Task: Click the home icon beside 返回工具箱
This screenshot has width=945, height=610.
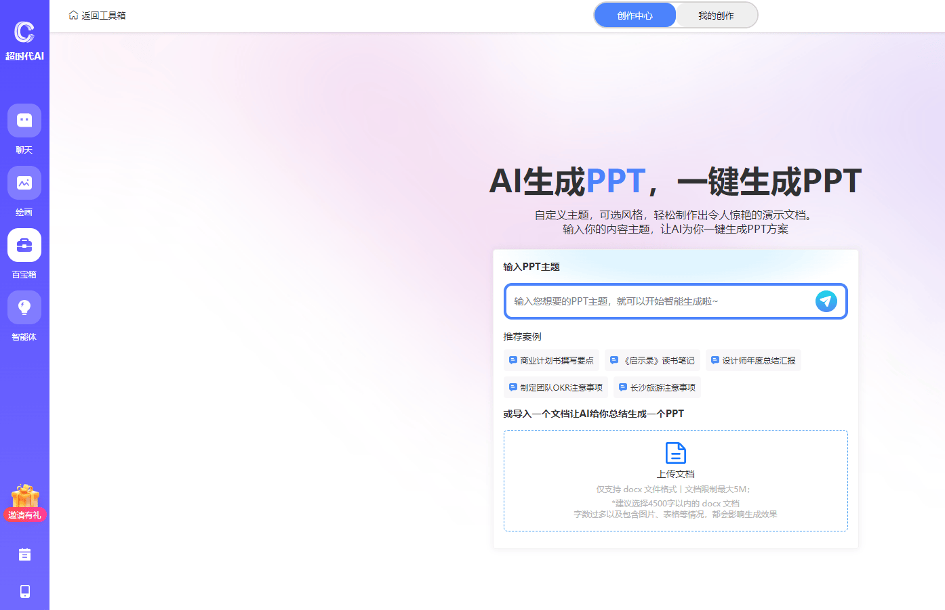Action: 73,14
